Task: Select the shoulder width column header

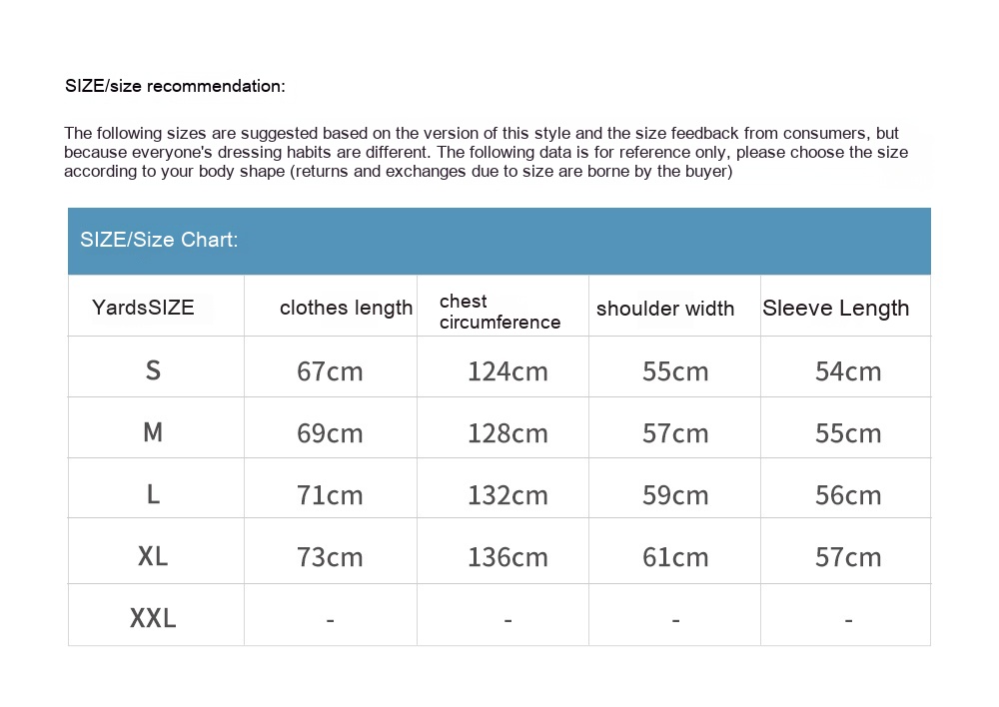Action: click(665, 309)
